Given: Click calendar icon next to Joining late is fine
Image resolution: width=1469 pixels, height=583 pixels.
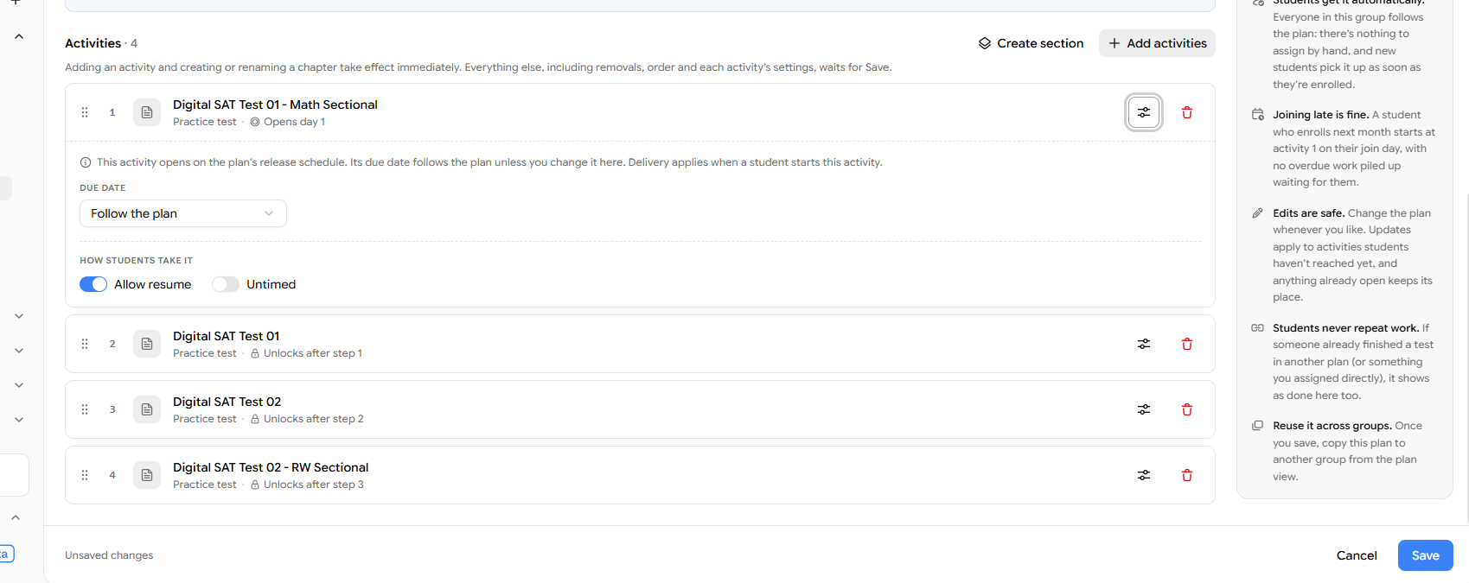Looking at the screenshot, I should tap(1257, 115).
